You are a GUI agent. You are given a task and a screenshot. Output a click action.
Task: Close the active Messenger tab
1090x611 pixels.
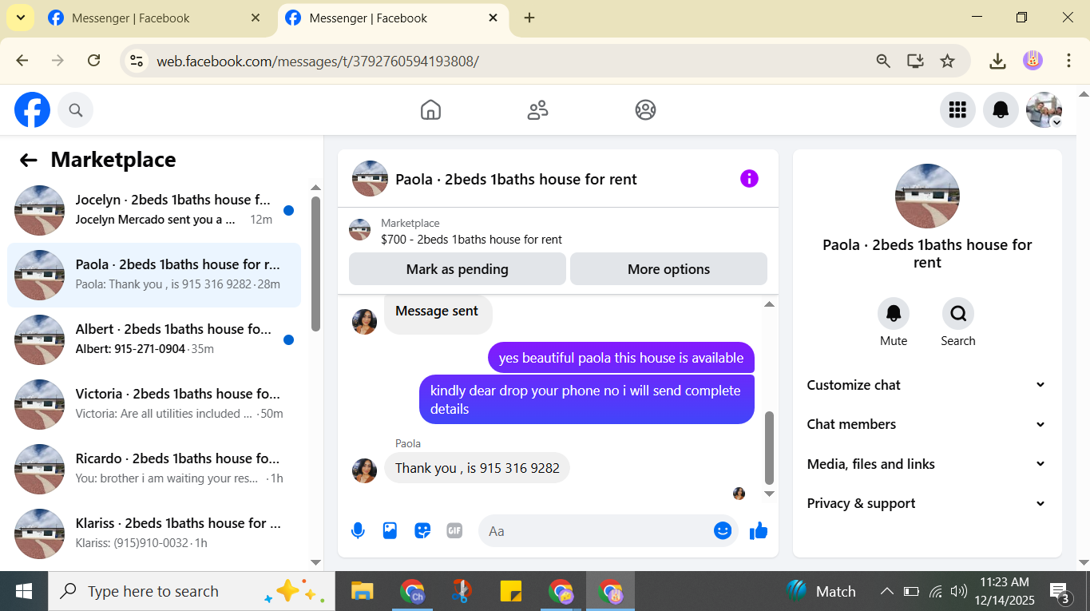click(x=493, y=18)
